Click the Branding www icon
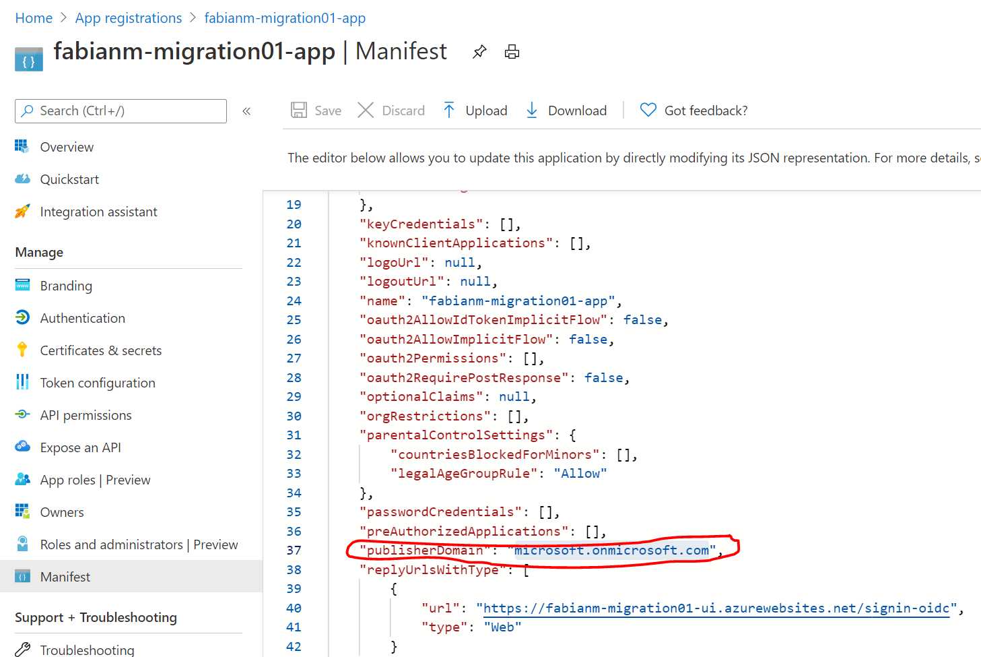Screen dimensions: 981x657 (x=22, y=285)
